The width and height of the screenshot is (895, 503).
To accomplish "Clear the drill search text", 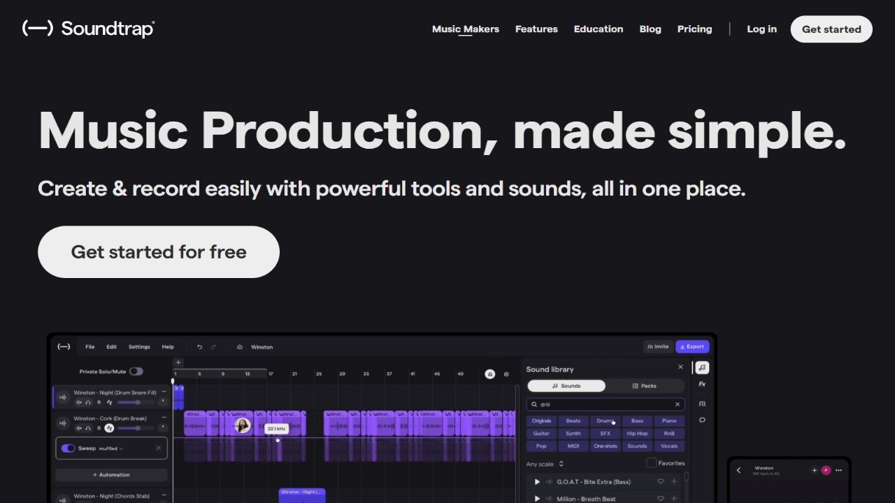I will click(x=677, y=404).
